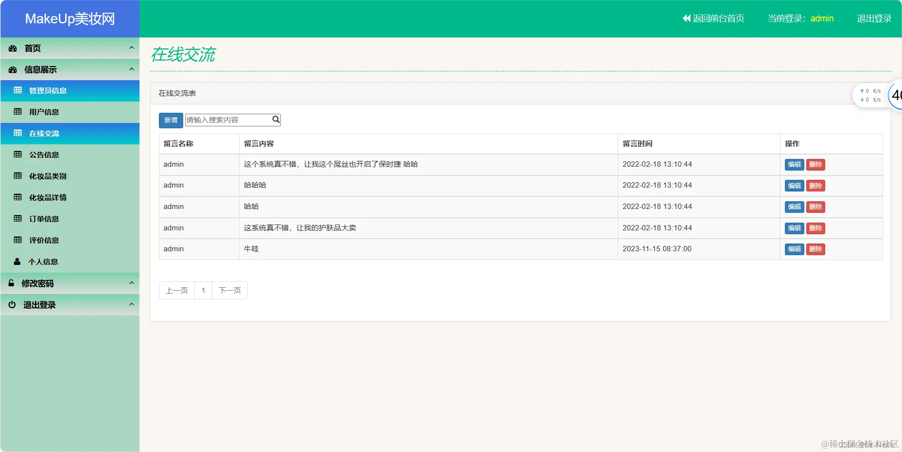Edit the row with content 哈哈
Screen dimensions: 902x452
pyautogui.click(x=794, y=207)
